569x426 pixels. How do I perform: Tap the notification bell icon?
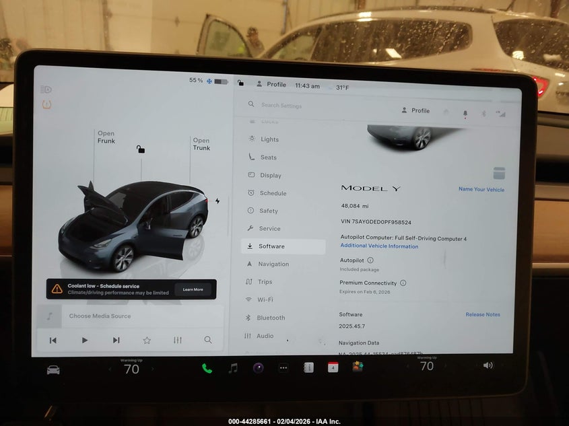click(465, 114)
